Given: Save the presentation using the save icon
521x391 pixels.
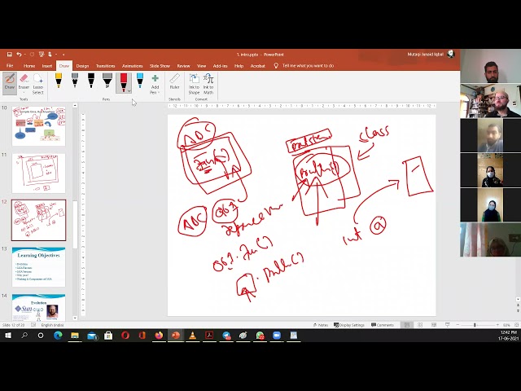Looking at the screenshot, I should [x=9, y=55].
